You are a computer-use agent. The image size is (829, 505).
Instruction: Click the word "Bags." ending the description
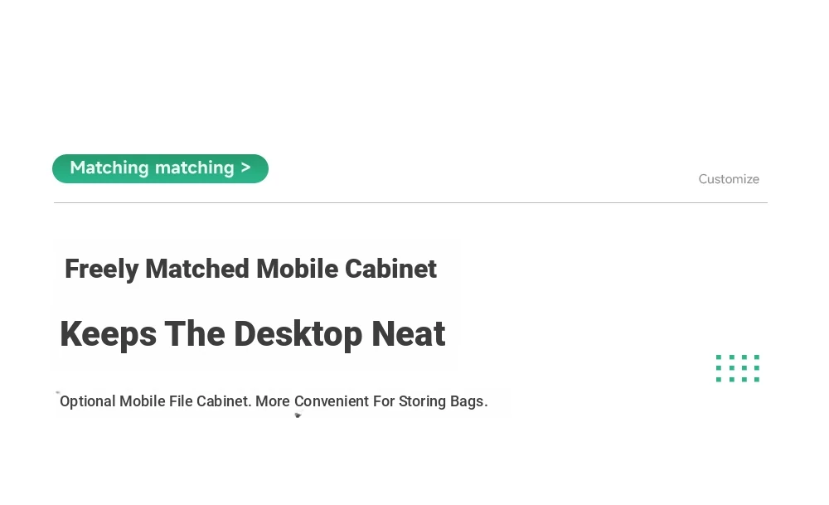[x=469, y=402]
